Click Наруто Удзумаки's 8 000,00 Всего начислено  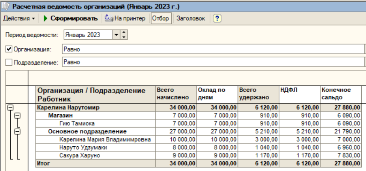[176, 148]
